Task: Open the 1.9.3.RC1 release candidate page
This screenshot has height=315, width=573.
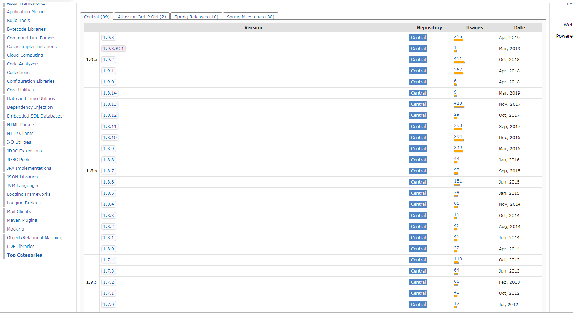Action: click(x=113, y=48)
